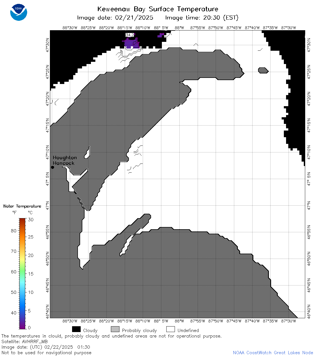
Task: Click the 30 Celsius tick label
Action: point(31,220)
